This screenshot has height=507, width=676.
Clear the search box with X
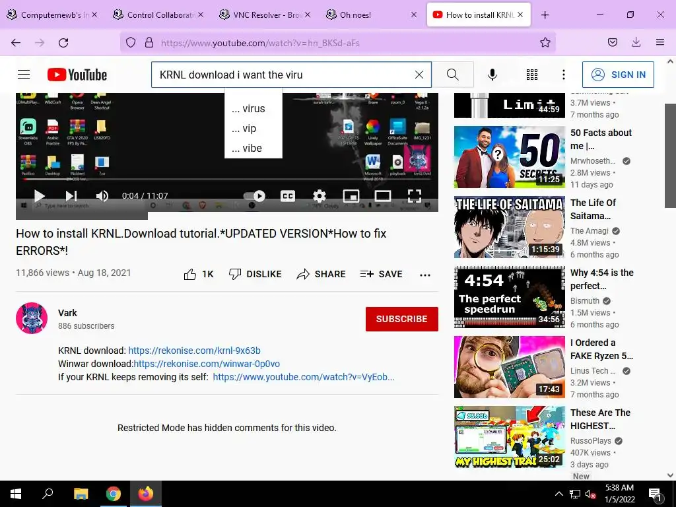(x=419, y=75)
